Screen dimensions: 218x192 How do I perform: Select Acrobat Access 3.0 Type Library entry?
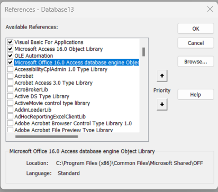(x=53, y=83)
